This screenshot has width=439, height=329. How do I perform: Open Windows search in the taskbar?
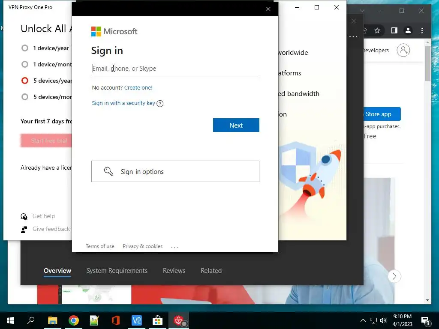[x=31, y=320]
